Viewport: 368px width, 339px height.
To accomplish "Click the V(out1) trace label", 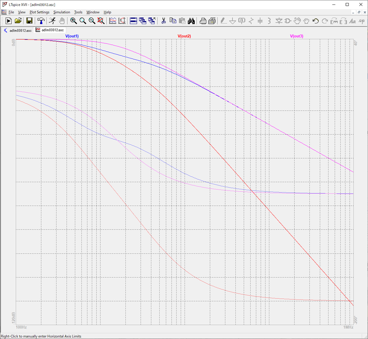I will (72, 36).
